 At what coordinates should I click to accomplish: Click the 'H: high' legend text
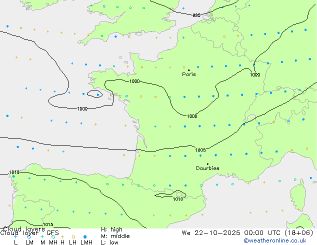click(x=111, y=229)
